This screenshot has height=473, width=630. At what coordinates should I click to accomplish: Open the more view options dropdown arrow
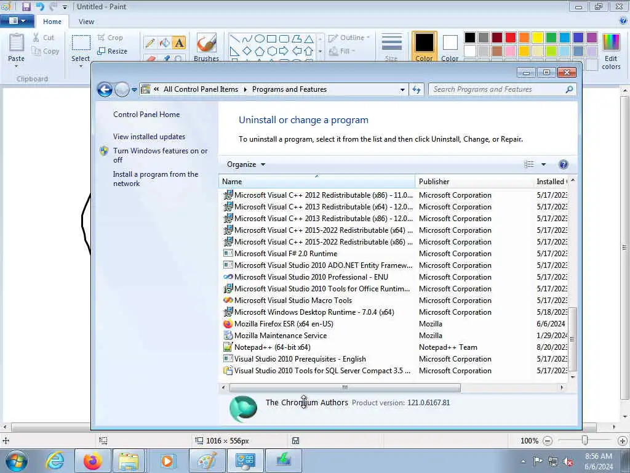(544, 164)
